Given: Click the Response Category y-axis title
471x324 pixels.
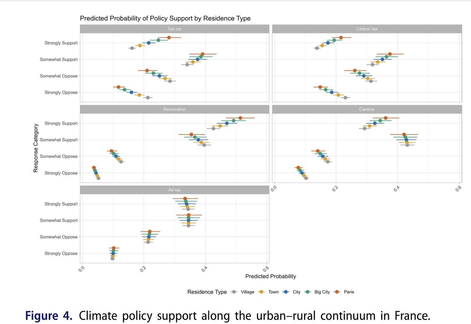Looking at the screenshot, I should coord(36,148).
